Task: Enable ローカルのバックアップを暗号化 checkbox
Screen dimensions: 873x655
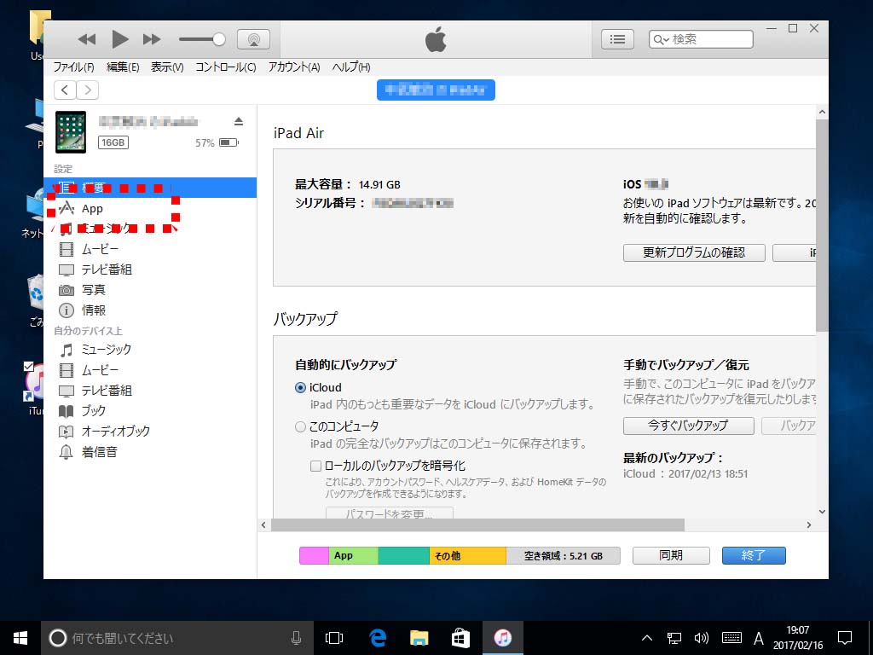Action: 315,466
